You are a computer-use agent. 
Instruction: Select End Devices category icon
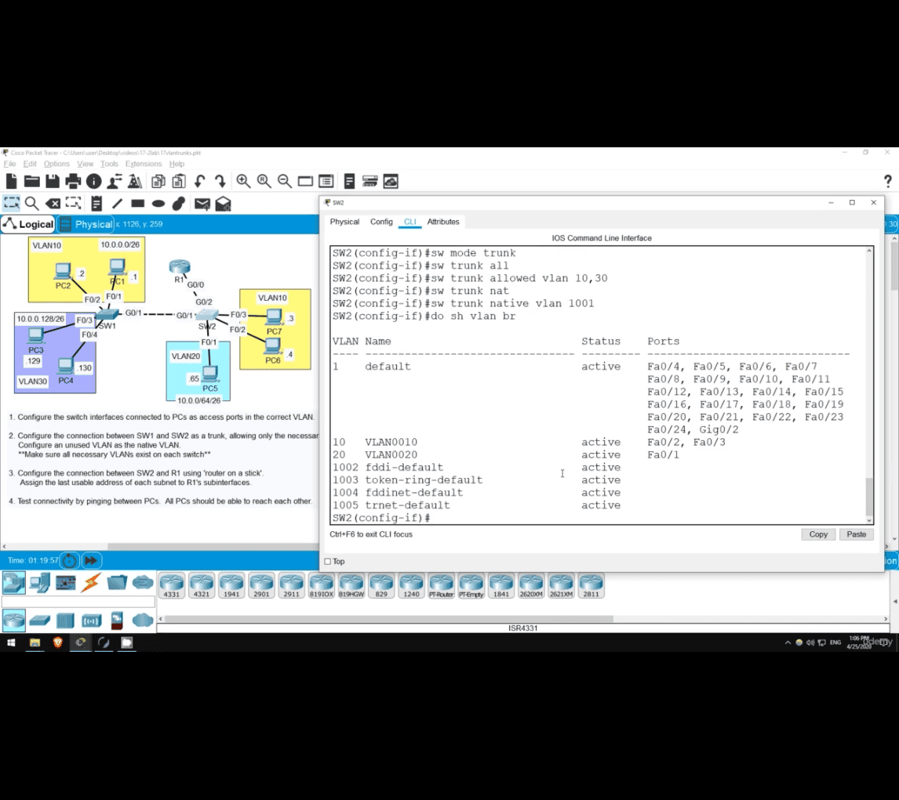pos(39,583)
